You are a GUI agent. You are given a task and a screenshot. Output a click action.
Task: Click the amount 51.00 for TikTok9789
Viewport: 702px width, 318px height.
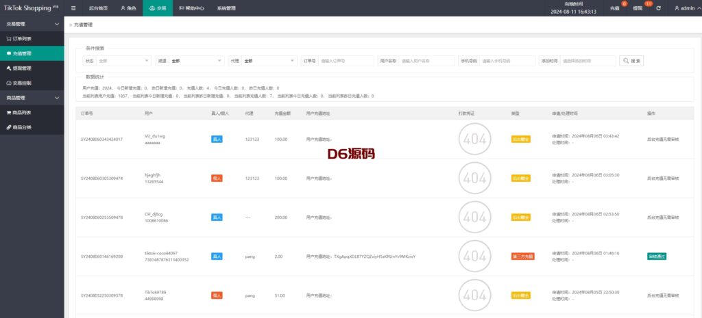coord(280,295)
